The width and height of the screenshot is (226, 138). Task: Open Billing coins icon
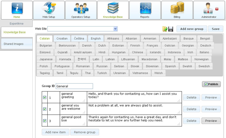click(177, 8)
